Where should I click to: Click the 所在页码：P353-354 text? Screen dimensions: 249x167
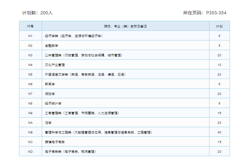tap(205, 13)
